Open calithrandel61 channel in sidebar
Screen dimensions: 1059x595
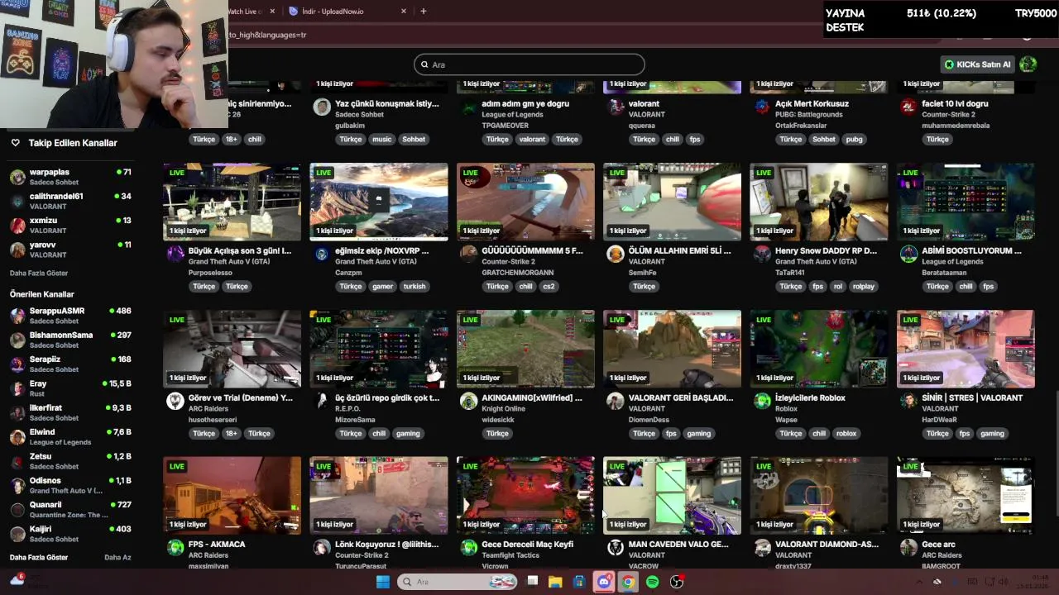(70, 201)
